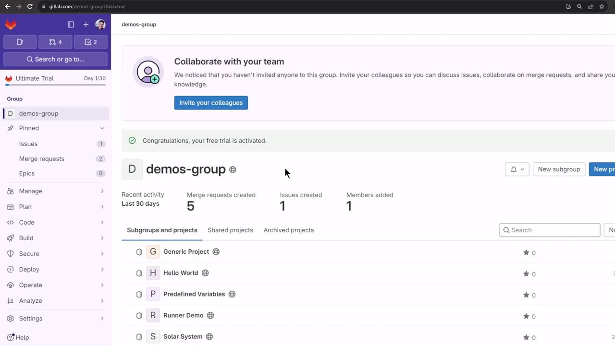Click the New project button
Image resolution: width=615 pixels, height=346 pixels.
603,169
